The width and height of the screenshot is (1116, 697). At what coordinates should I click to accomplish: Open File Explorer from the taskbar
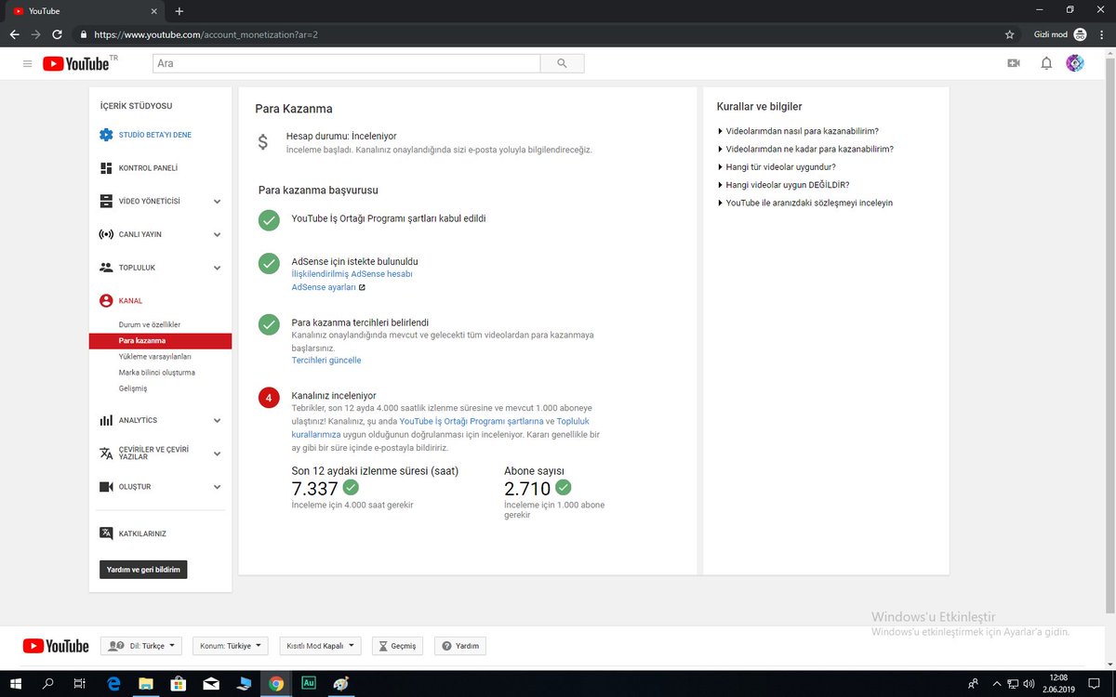click(146, 684)
